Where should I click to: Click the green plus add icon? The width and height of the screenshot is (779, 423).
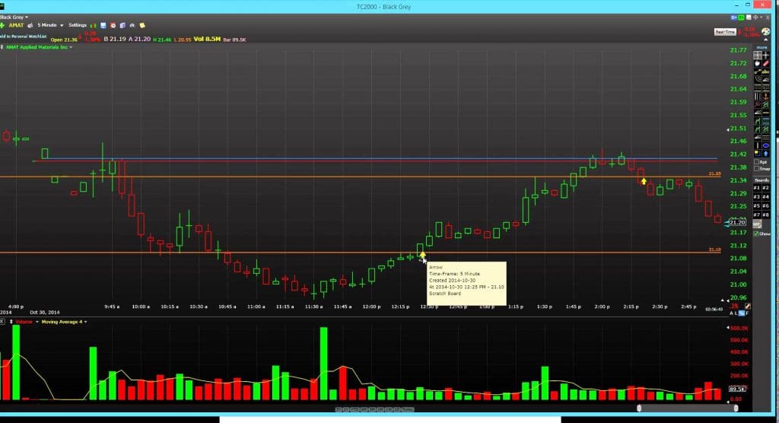point(2,25)
